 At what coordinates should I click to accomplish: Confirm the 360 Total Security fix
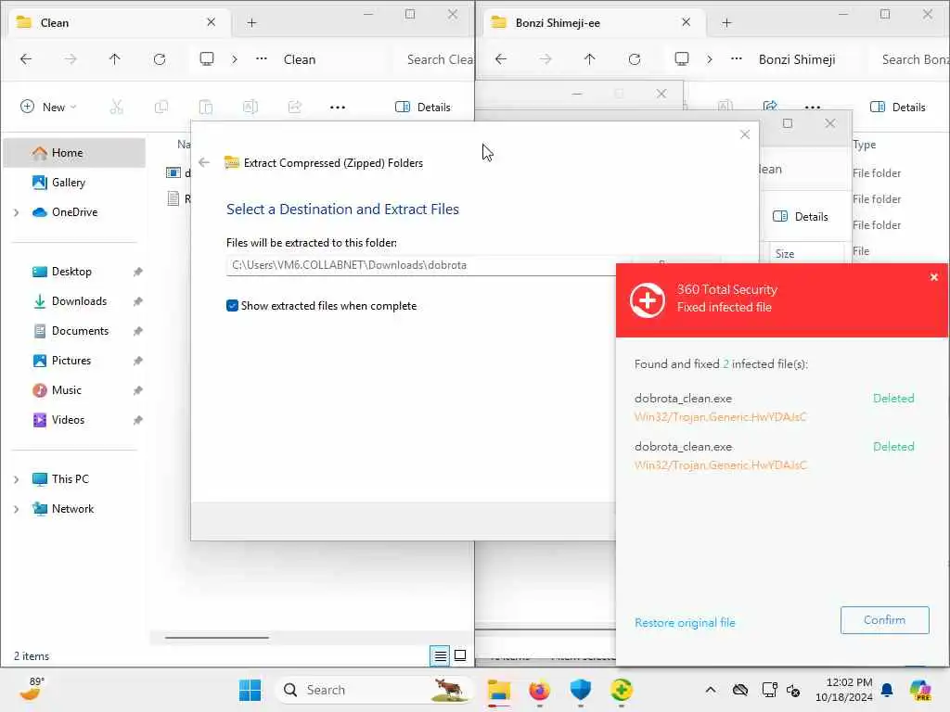point(884,620)
